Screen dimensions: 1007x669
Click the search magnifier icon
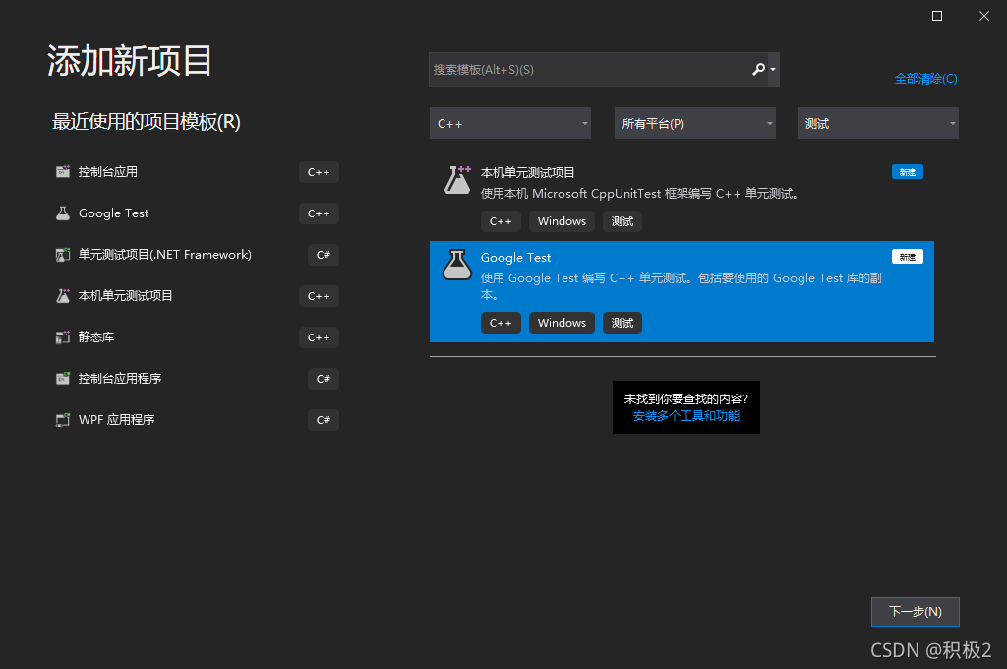pyautogui.click(x=758, y=69)
